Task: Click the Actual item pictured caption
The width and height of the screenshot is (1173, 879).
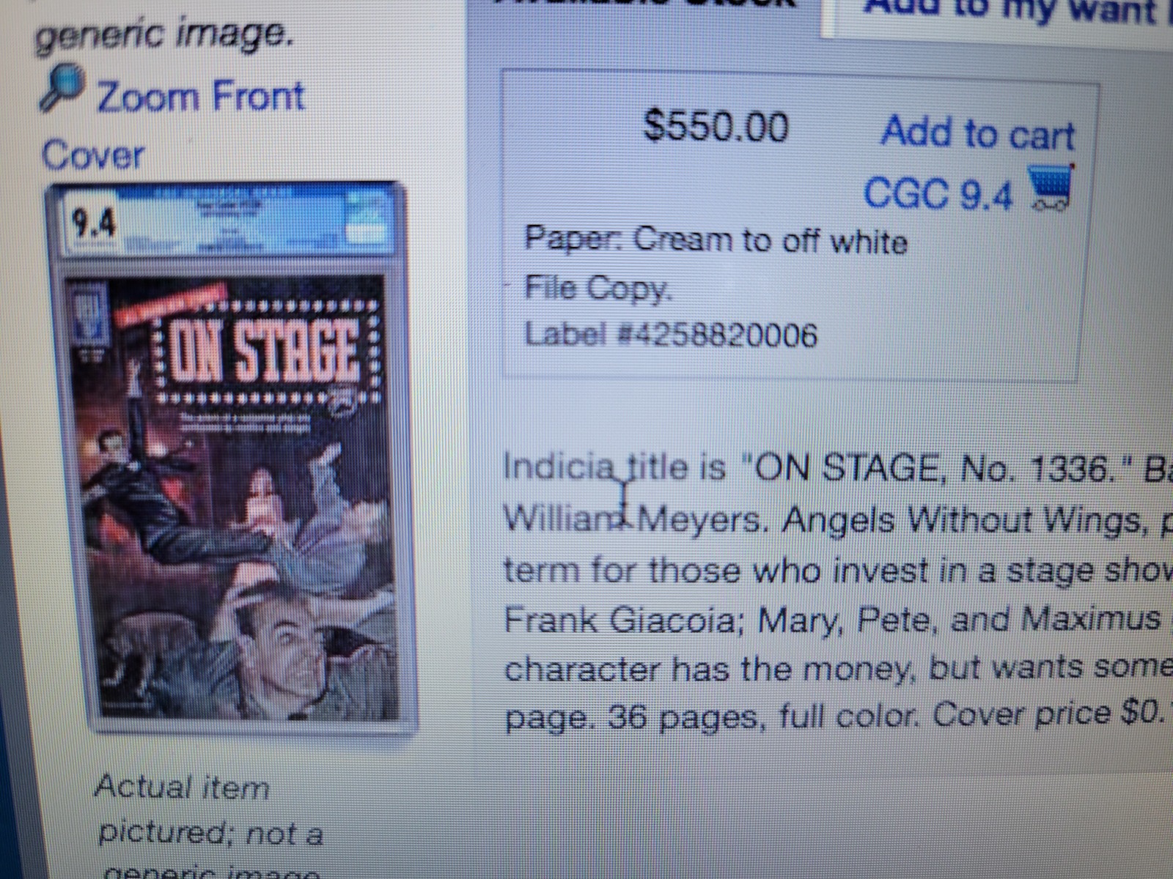Action: (x=209, y=810)
